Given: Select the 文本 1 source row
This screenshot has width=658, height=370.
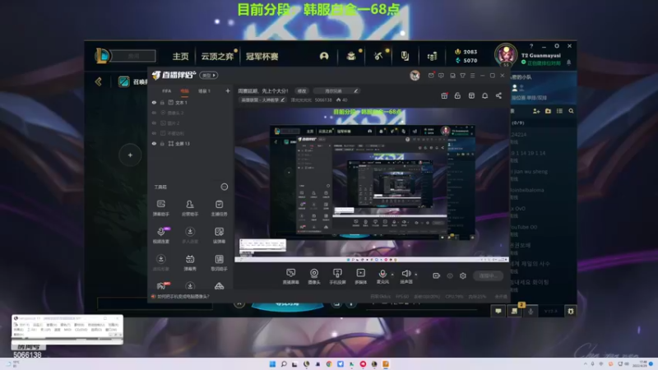Looking at the screenshot, I should coord(191,102).
